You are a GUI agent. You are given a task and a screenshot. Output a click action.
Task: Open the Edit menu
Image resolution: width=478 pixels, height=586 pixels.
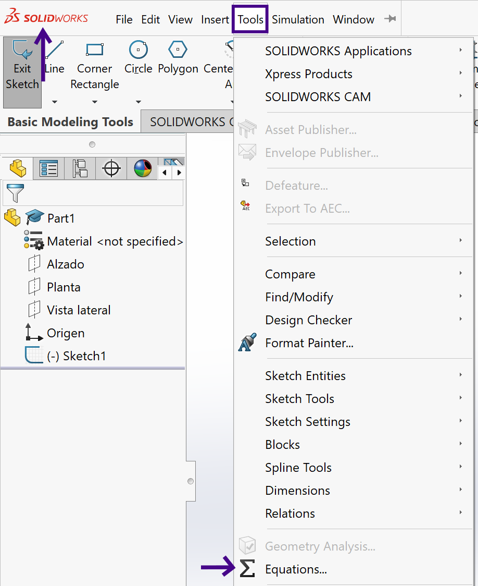150,19
